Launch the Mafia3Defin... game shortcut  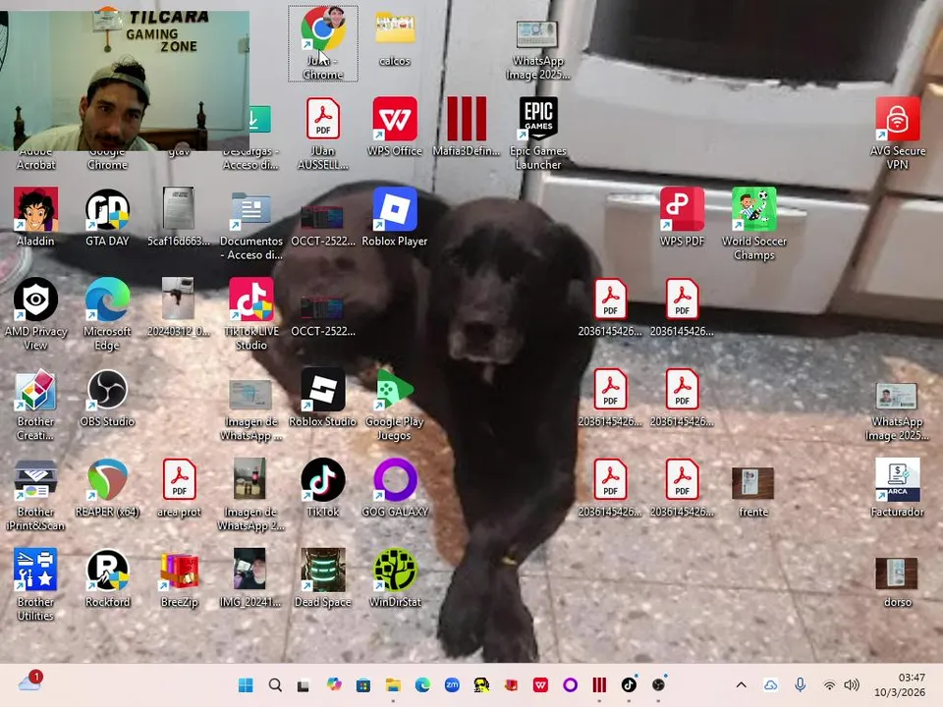[x=466, y=127]
